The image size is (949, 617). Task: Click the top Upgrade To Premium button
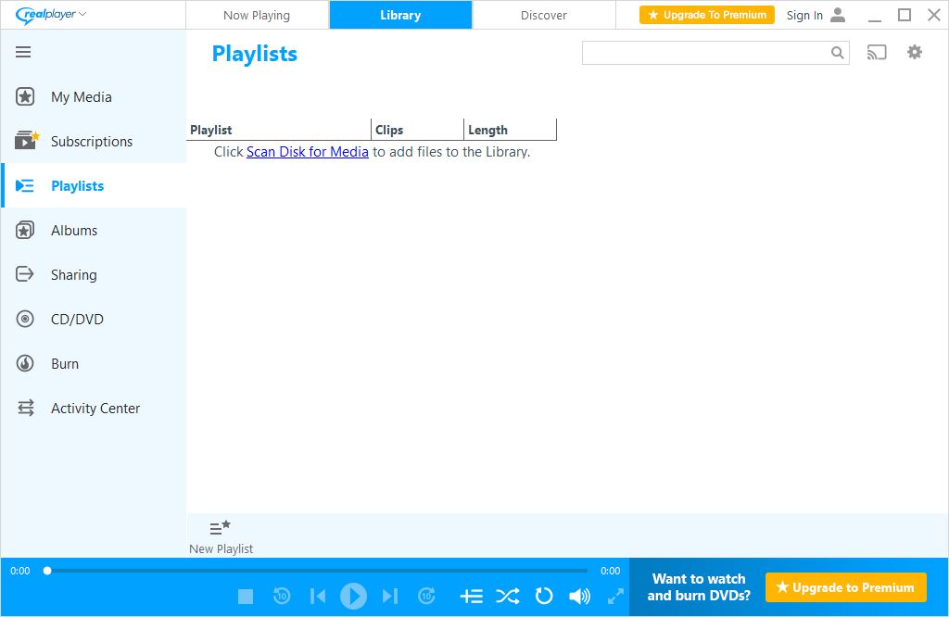pos(707,15)
